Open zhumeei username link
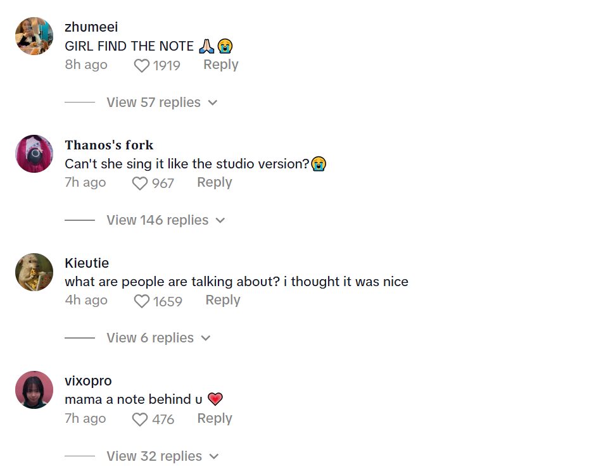This screenshot has width=613, height=469. pos(91,27)
